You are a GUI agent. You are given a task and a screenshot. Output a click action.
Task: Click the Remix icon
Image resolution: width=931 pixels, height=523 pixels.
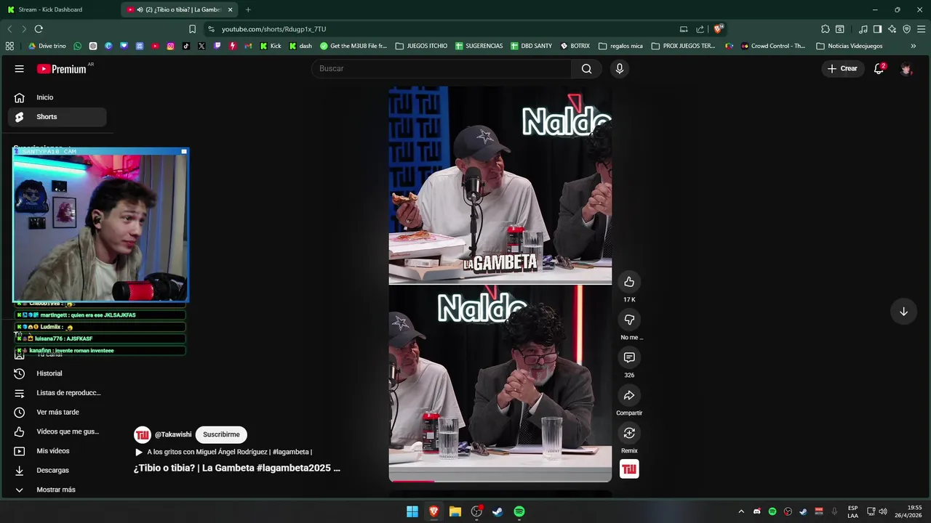pos(629,433)
